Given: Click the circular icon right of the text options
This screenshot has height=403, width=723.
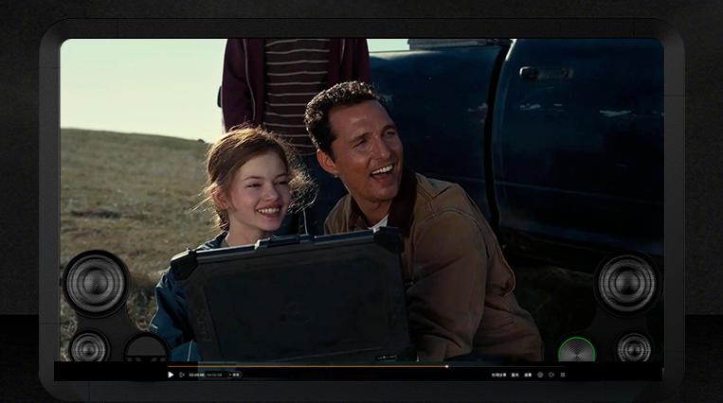Looking at the screenshot, I should pos(540,375).
